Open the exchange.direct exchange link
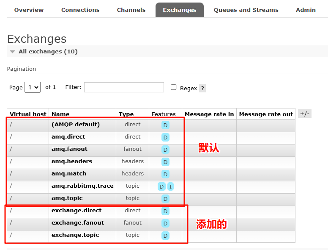328x250 pixels. tap(77, 211)
